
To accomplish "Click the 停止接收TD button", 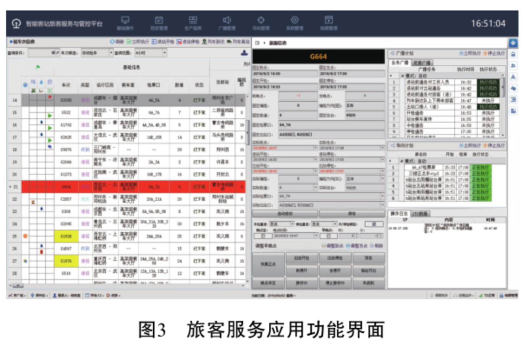I will pyautogui.click(x=335, y=283).
